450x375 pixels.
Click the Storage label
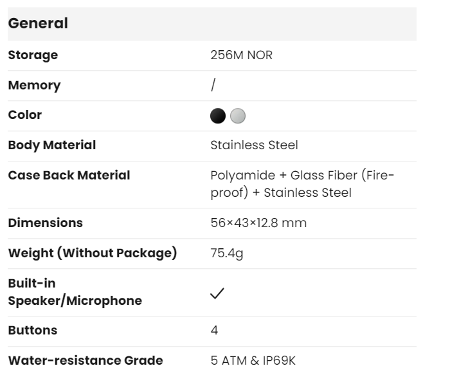pyautogui.click(x=33, y=55)
